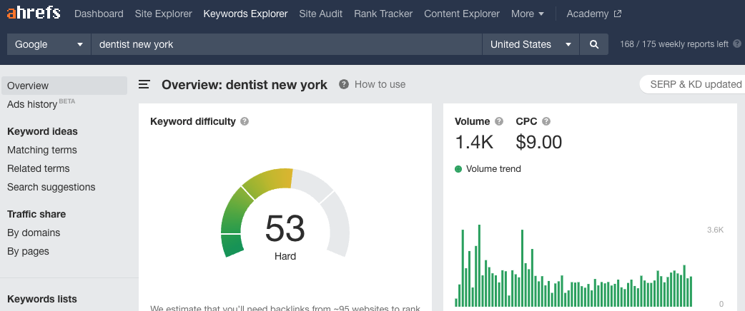This screenshot has width=745, height=311.
Task: Click the keyword difficulty gauge value 53
Action: coord(285,228)
